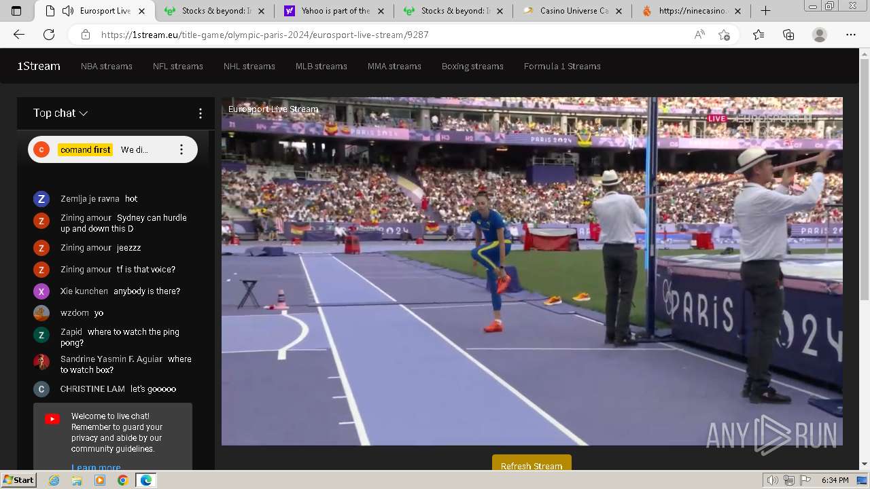The height and width of the screenshot is (489, 870).
Task: Click Xie kunchen's purple avatar
Action: 41,291
